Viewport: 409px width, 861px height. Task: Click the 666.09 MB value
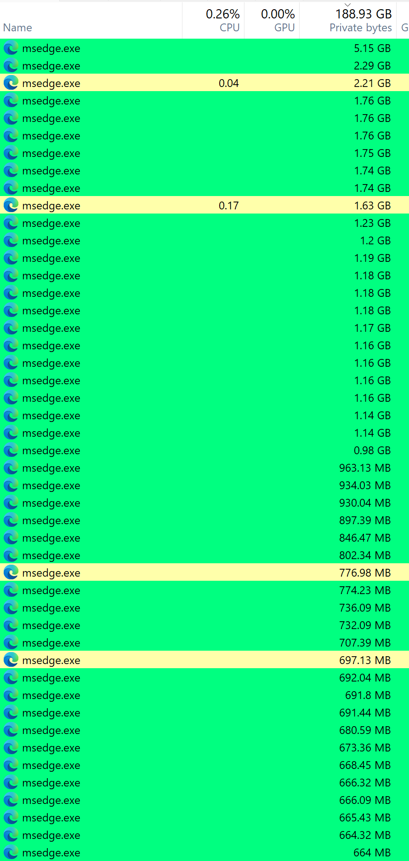365,800
